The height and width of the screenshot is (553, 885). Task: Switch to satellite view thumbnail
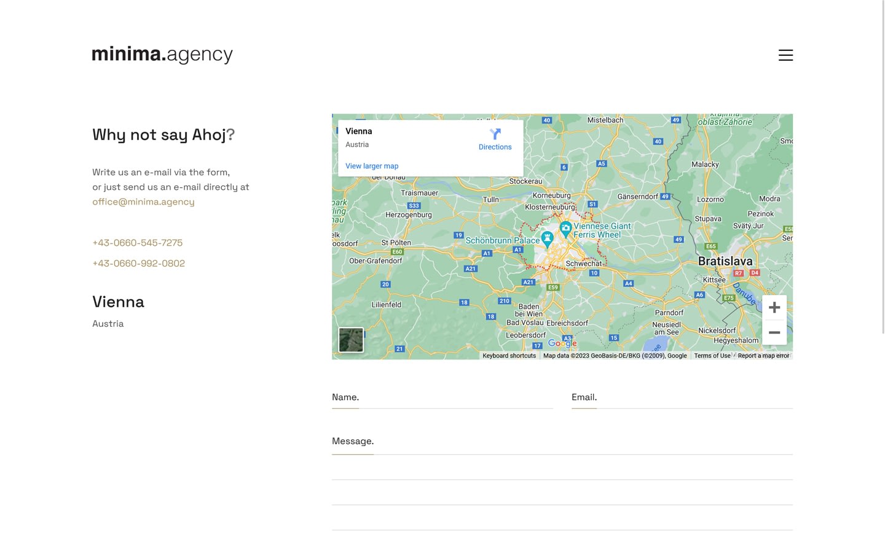[351, 340]
